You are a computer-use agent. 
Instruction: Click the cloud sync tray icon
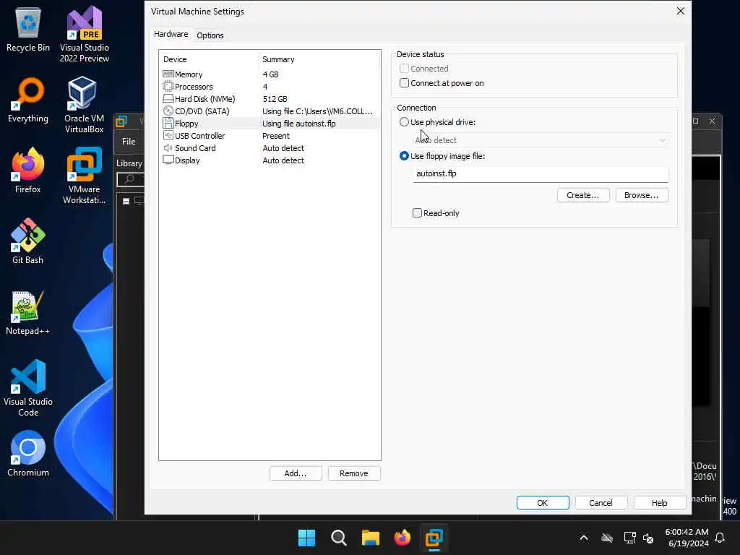607,538
